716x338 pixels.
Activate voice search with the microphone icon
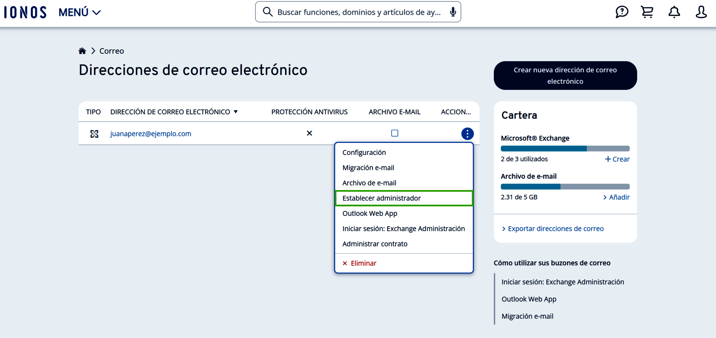click(453, 12)
